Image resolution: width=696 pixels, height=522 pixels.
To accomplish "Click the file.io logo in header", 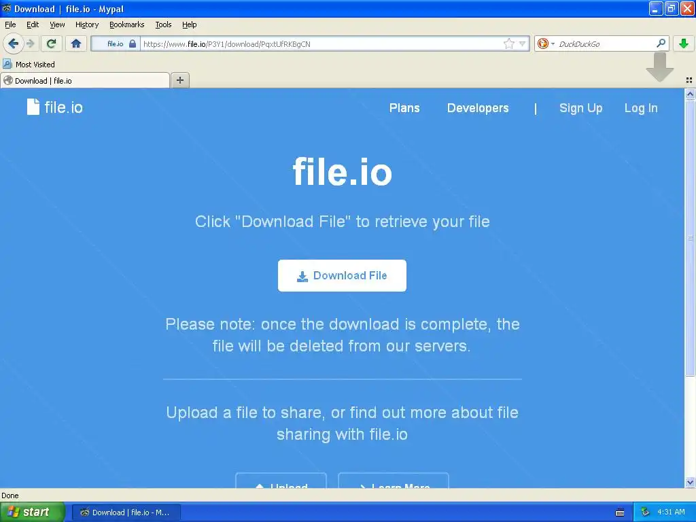I will (55, 107).
